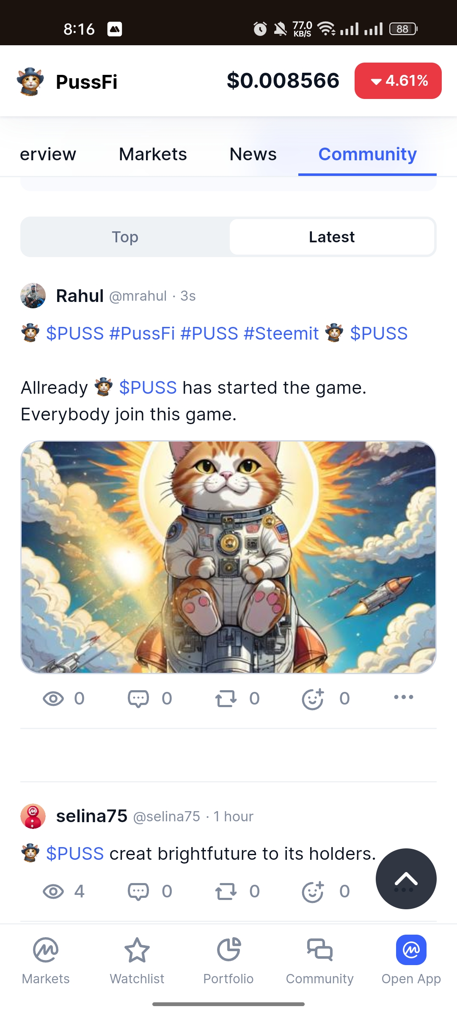
Task: React to selina75's post with an emoji
Action: pos(313,891)
